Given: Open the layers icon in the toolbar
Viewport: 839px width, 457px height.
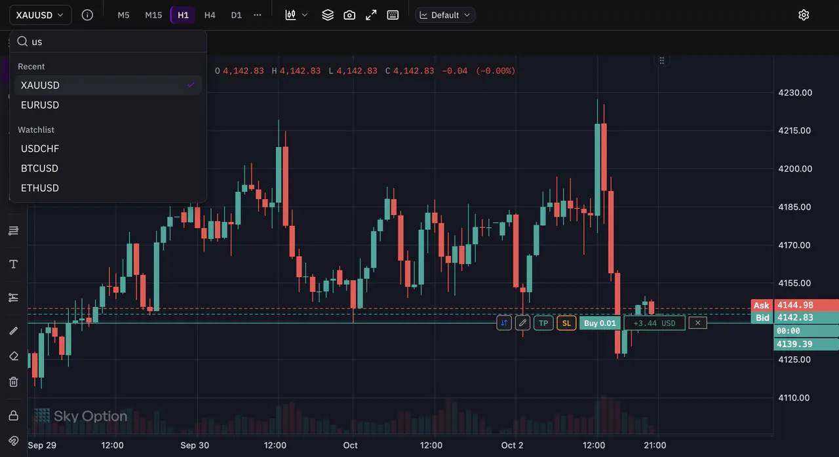Looking at the screenshot, I should tap(328, 15).
